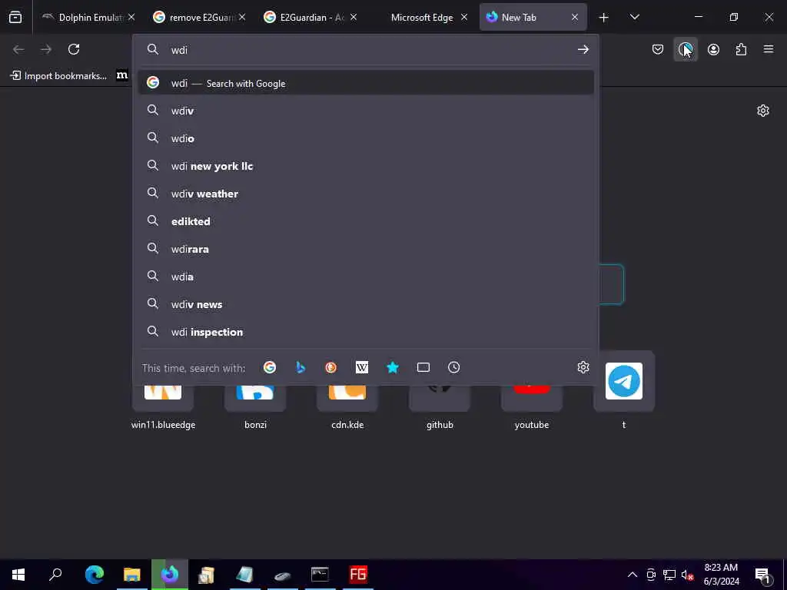Open the Telegram shortcut tile
Image resolution: width=787 pixels, height=590 pixels.
click(624, 381)
